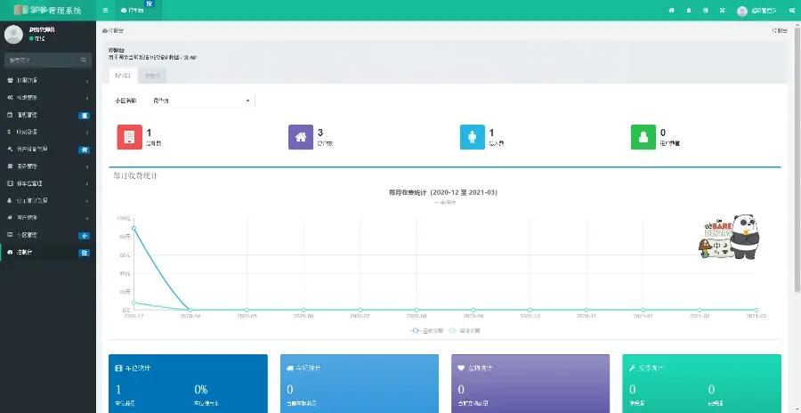Select the active white tab under 控制台 heading
Screen dimensions: 801x413
pyautogui.click(x=123, y=76)
